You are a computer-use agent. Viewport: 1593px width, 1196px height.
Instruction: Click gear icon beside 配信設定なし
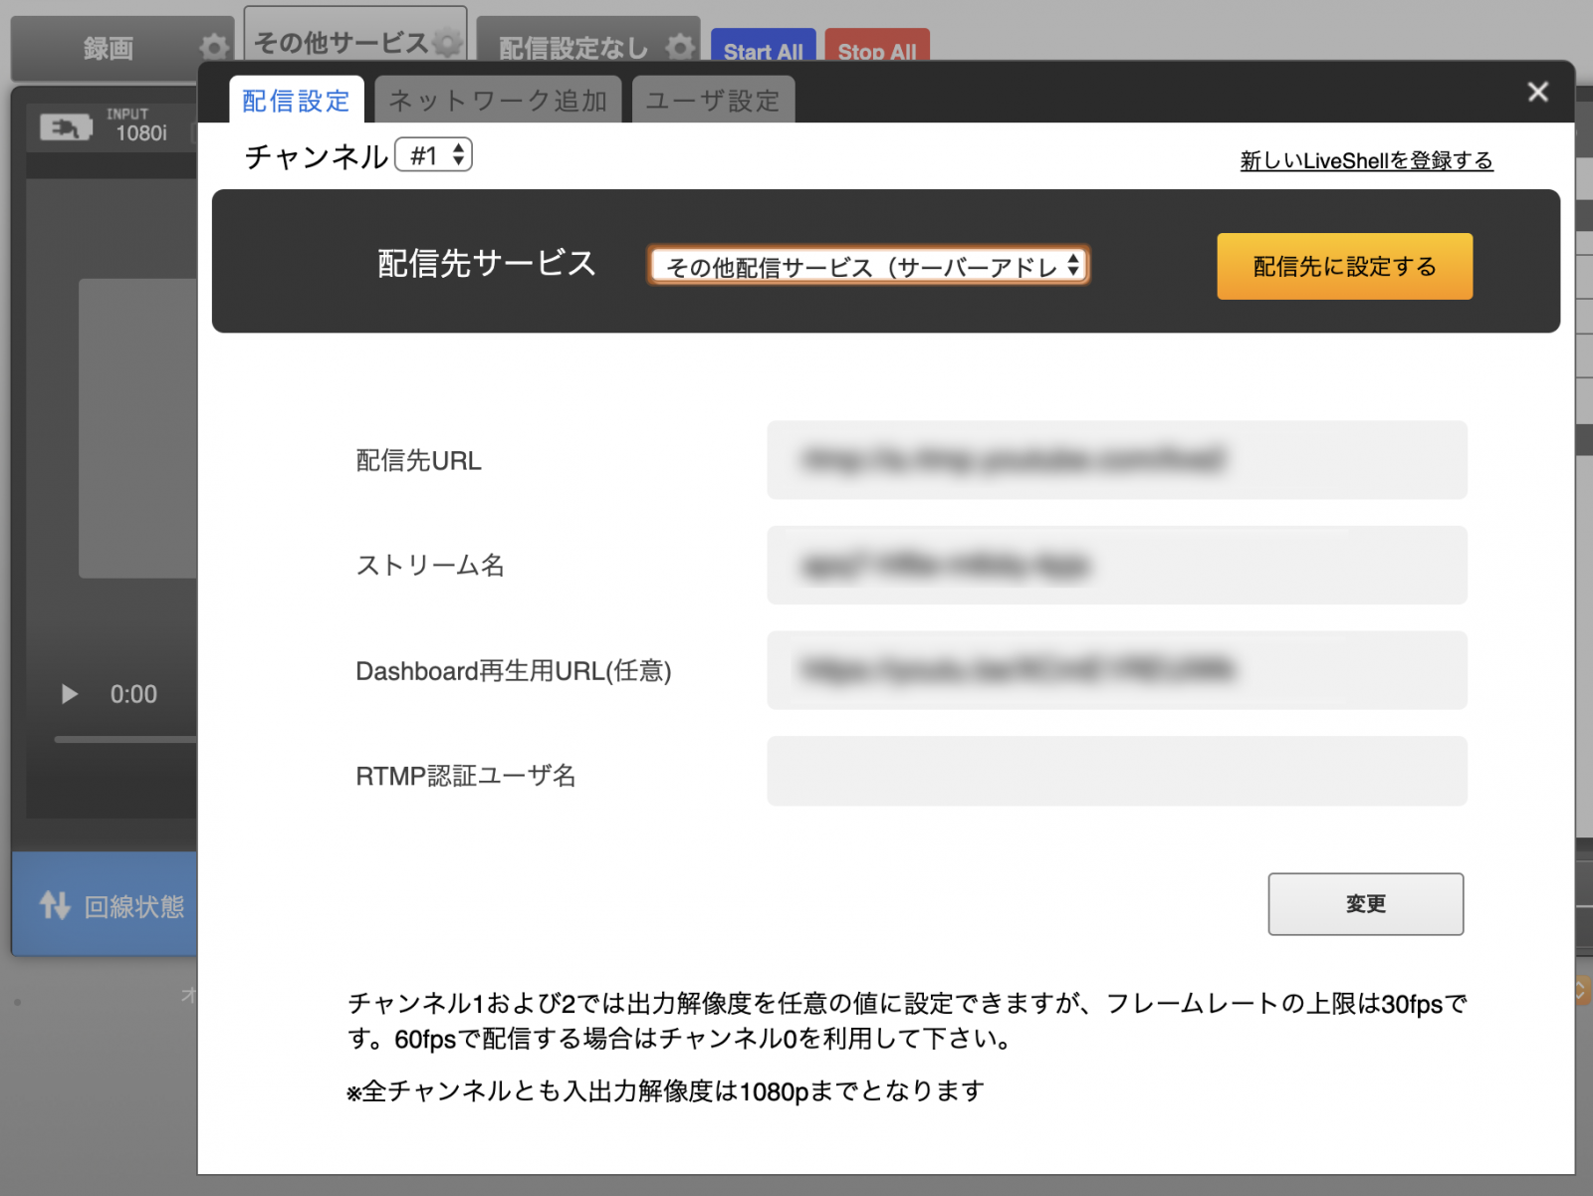pos(680,47)
